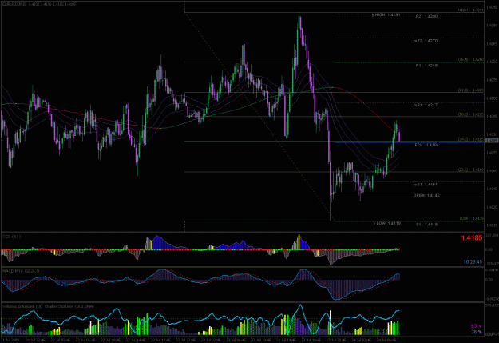Click the 'S1 : 1.4118' support label
499x343 pixels.
tap(426, 225)
